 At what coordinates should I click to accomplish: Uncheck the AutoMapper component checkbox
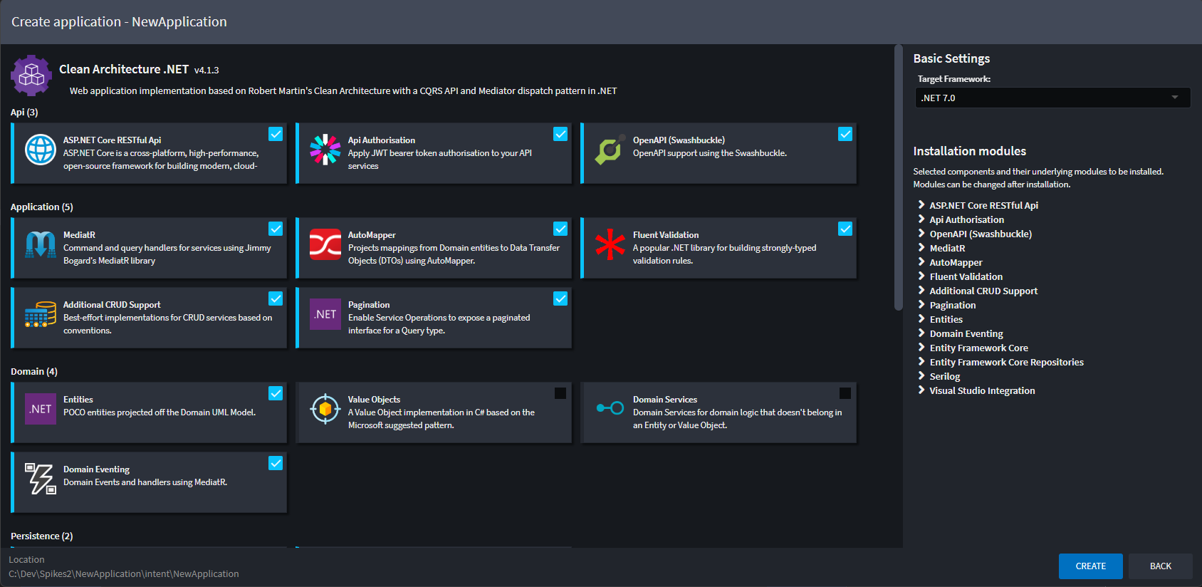point(560,229)
